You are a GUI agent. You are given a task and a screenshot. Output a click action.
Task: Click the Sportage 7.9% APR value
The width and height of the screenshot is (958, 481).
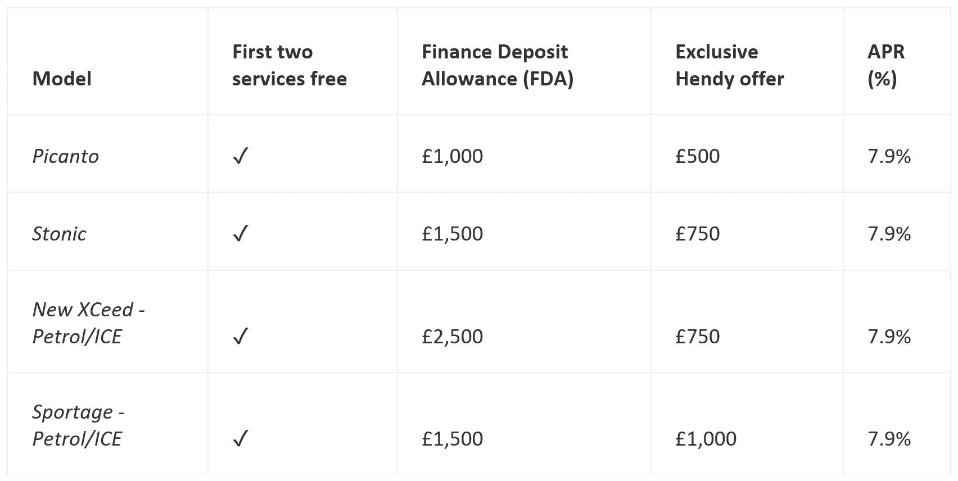tap(889, 439)
